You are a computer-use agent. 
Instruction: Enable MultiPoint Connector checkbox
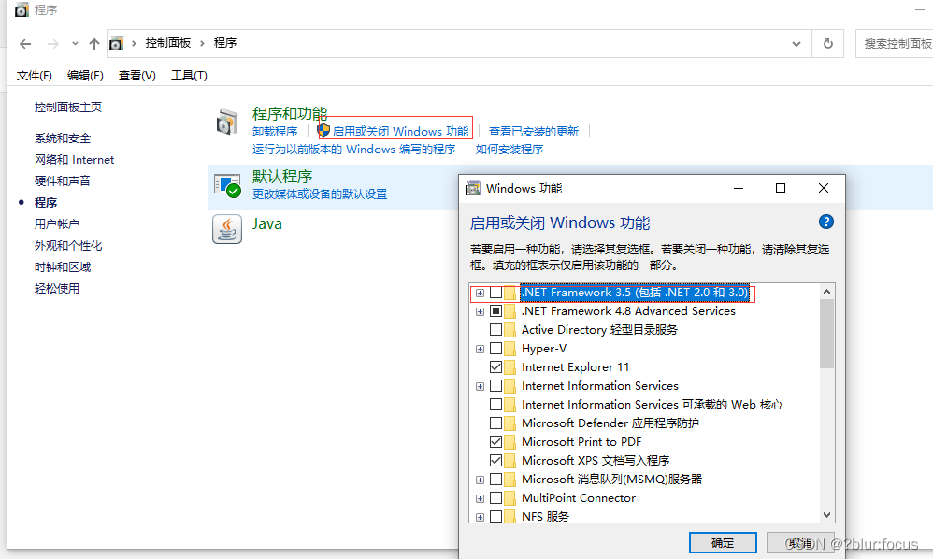click(x=495, y=497)
